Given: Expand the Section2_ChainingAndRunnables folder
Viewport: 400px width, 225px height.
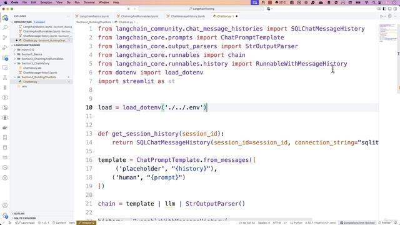Looking at the screenshot, I should [x=42, y=59].
